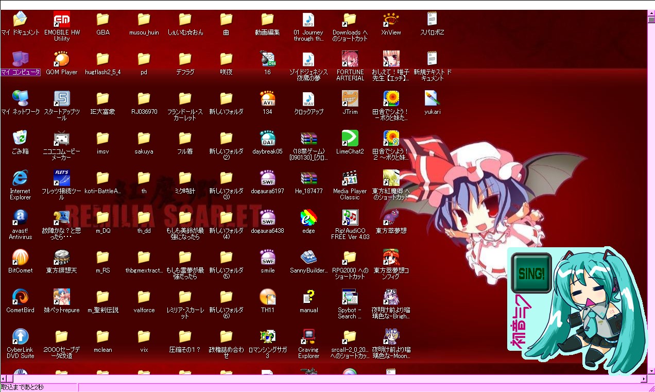
Task: Open the valforce folder
Action: [144, 297]
